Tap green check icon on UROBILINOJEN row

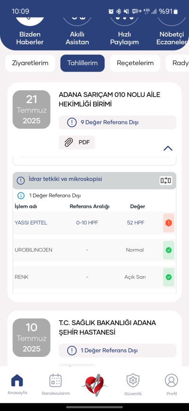[x=169, y=250]
